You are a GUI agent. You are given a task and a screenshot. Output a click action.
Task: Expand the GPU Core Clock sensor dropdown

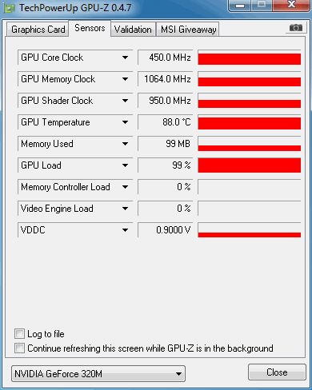[x=125, y=58]
